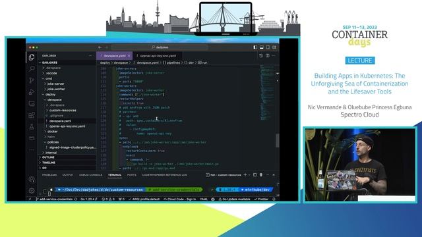This screenshot has height=237, width=422.
Task: Open Run and Debug view
Action: tap(32, 92)
